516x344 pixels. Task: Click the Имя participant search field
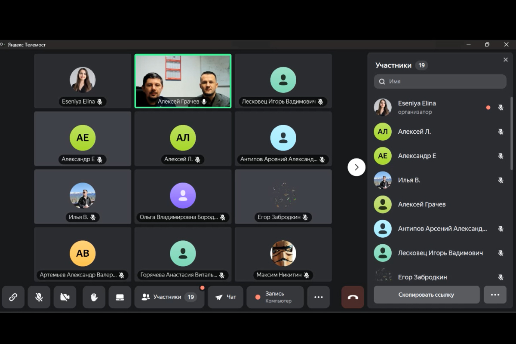[440, 81]
